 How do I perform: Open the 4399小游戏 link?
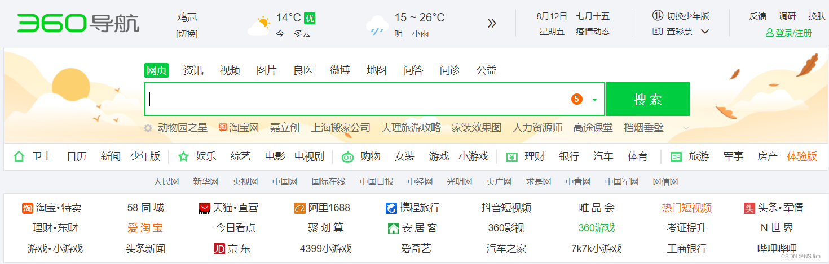(x=325, y=249)
